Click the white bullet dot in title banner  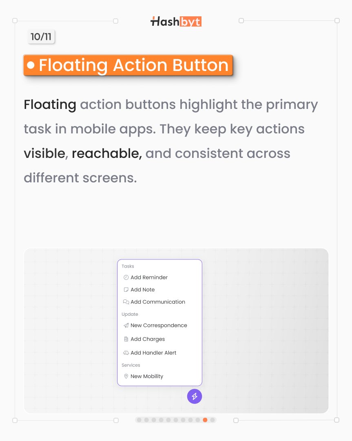[31, 65]
